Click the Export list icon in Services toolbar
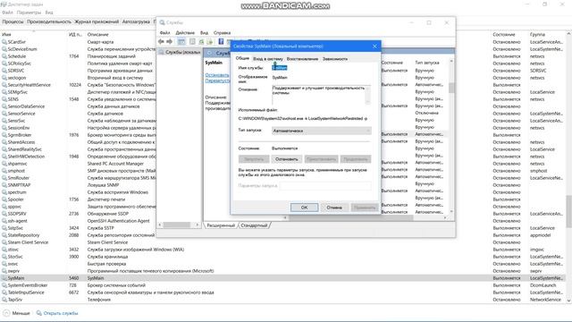 [x=209, y=42]
